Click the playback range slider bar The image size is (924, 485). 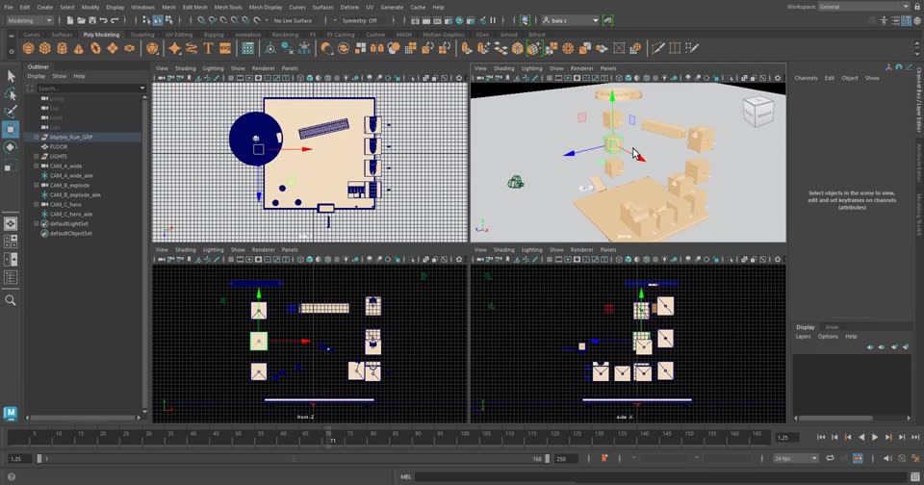(x=294, y=458)
